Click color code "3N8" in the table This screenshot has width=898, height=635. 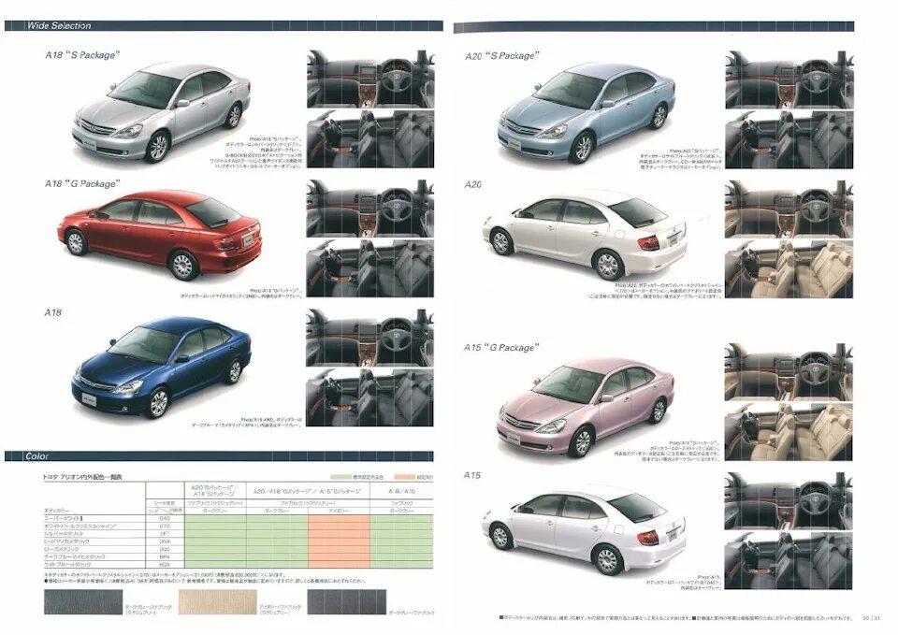tap(165, 541)
